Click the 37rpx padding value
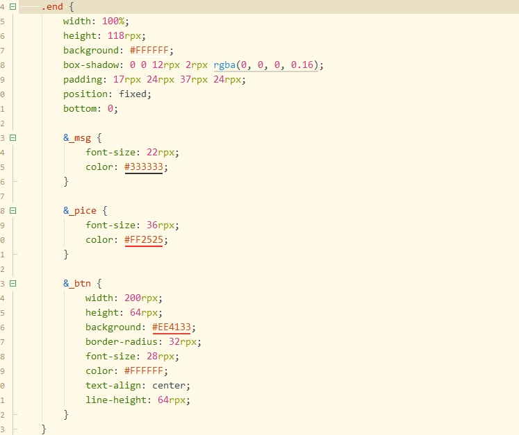 (x=194, y=80)
